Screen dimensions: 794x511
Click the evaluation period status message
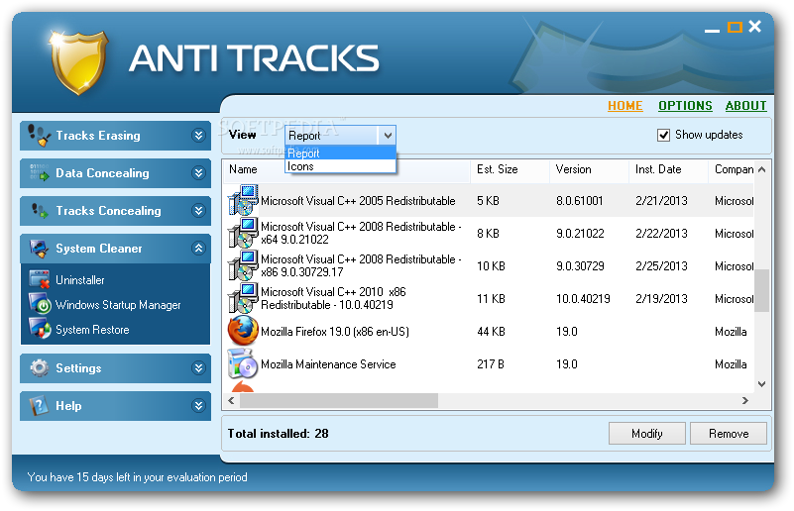click(x=137, y=477)
